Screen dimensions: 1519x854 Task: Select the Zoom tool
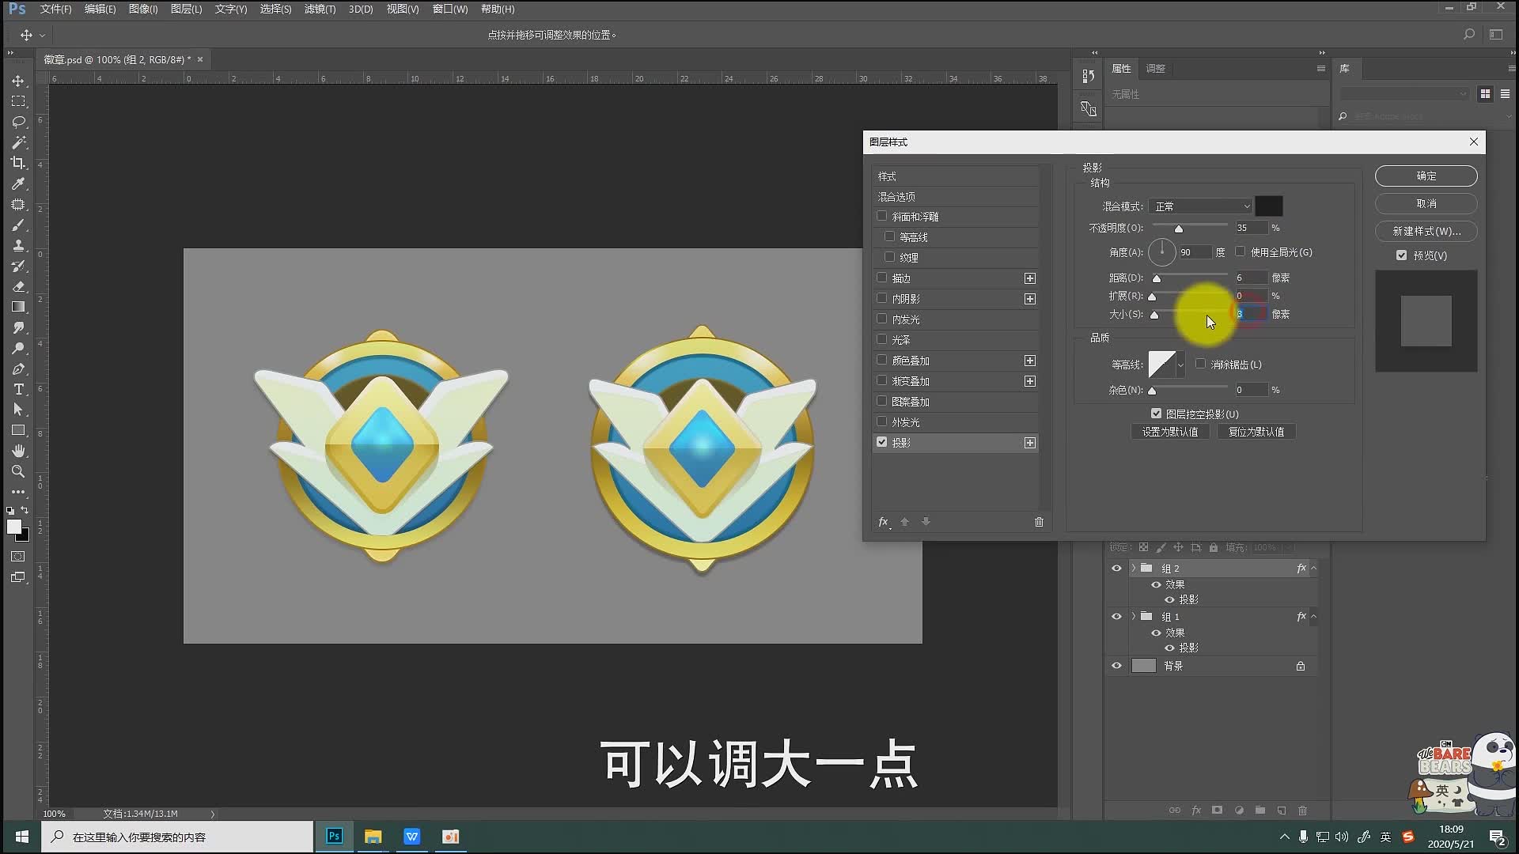tap(18, 471)
